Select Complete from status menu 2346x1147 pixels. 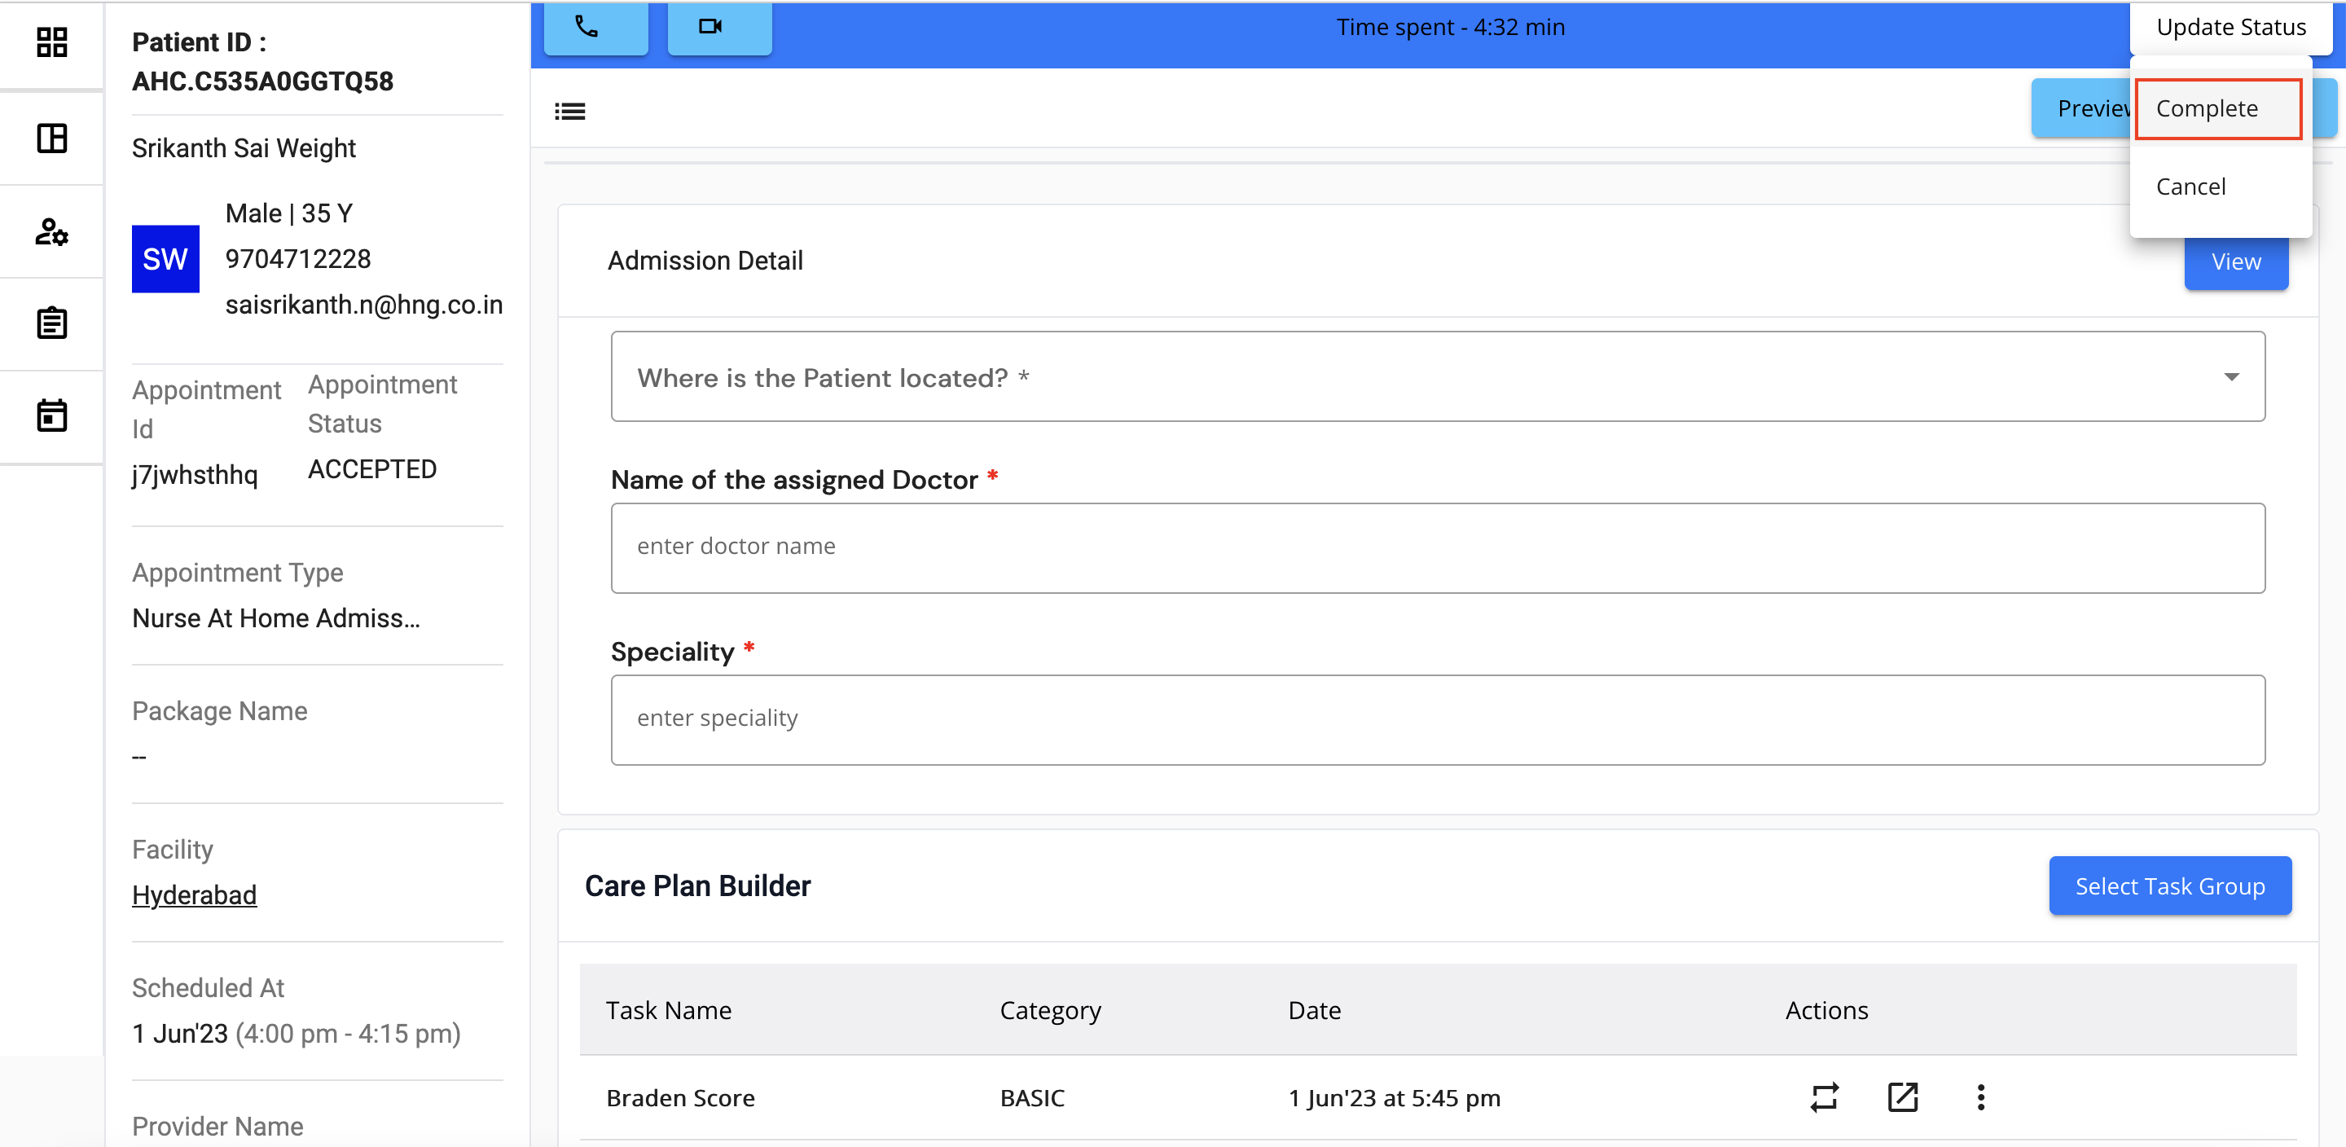(x=2216, y=108)
